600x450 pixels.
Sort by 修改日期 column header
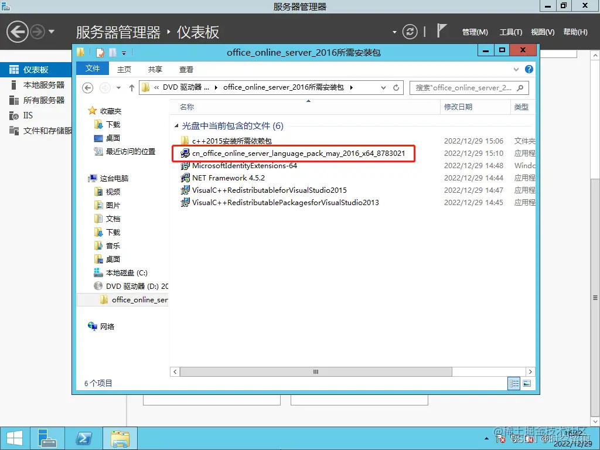(x=475, y=107)
